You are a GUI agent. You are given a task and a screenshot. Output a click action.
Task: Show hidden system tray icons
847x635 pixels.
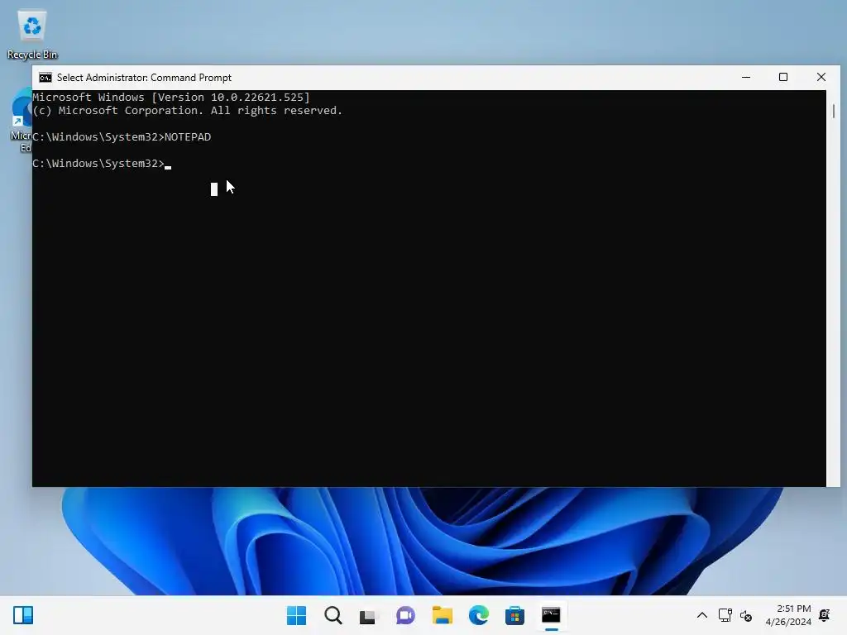(701, 615)
